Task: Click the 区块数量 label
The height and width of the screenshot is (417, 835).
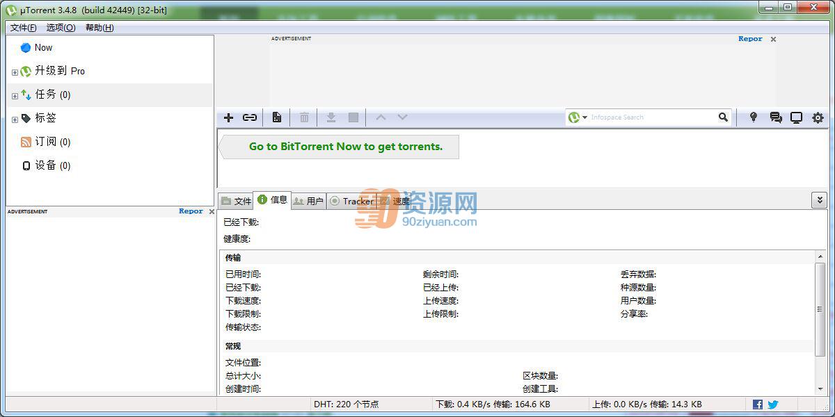Action: 541,376
